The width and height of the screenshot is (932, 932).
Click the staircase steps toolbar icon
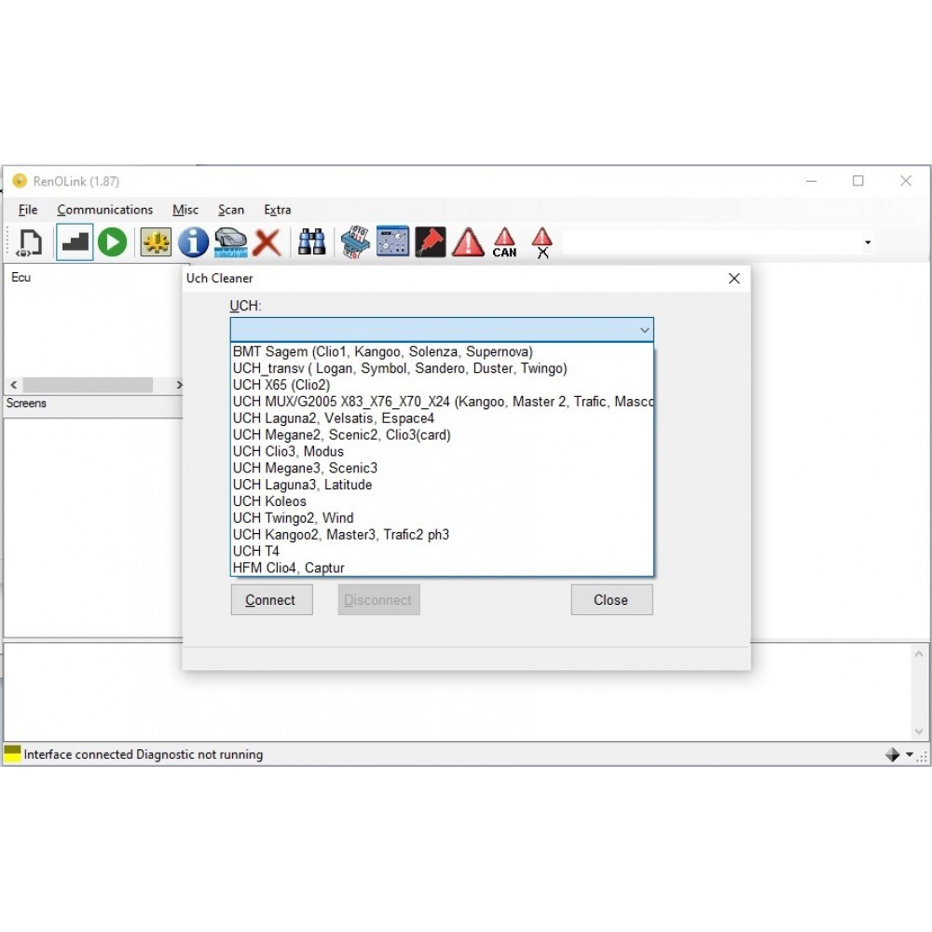pos(75,242)
